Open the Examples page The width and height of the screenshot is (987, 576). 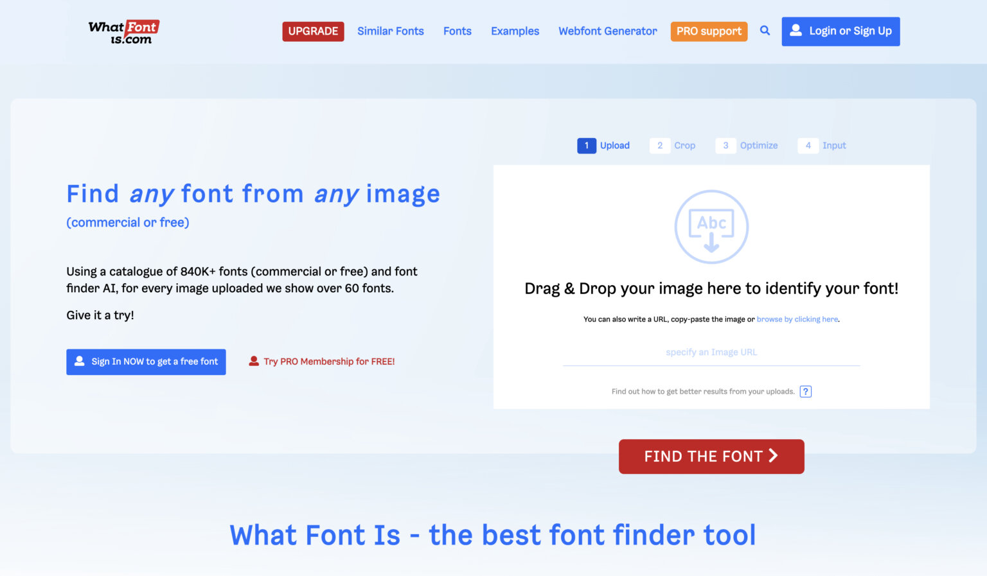[515, 31]
